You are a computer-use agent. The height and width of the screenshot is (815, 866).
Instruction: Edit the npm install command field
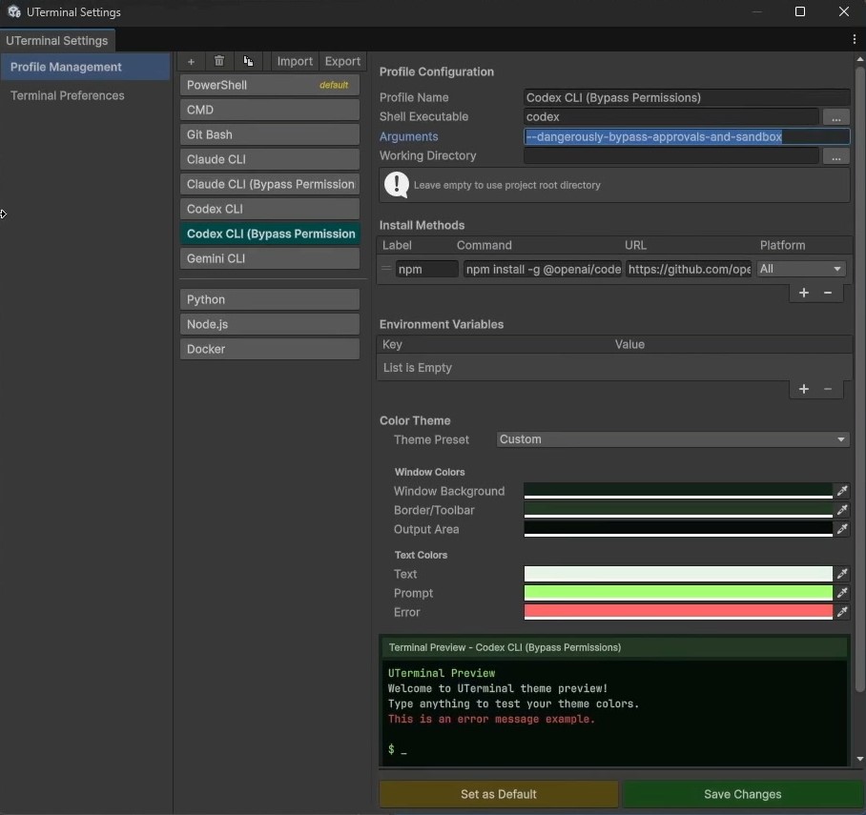point(543,269)
